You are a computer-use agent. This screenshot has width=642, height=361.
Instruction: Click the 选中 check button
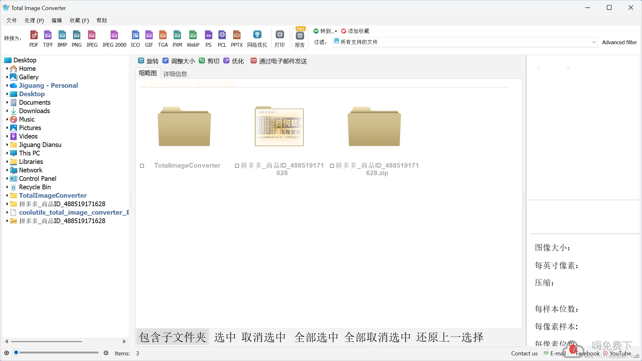pos(225,337)
